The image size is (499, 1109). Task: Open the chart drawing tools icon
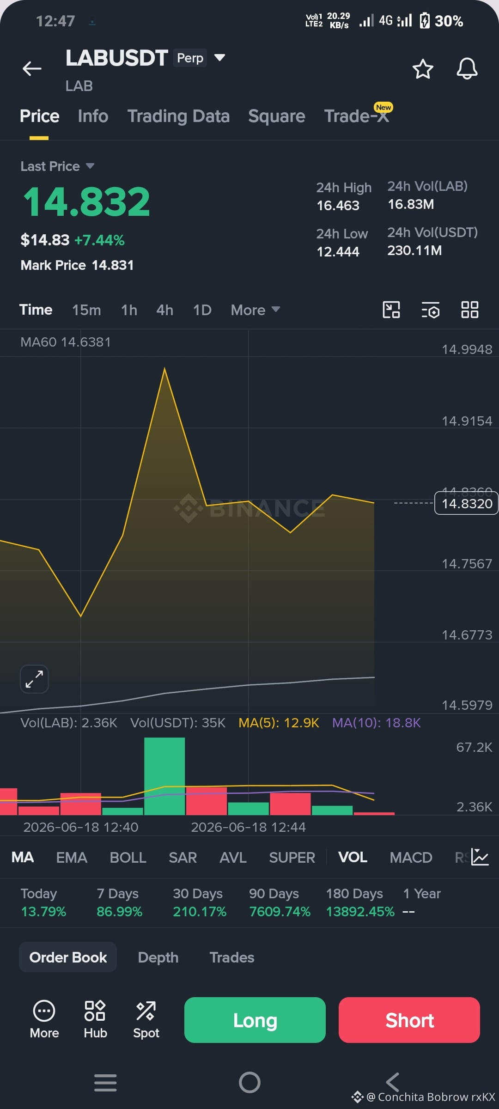click(x=391, y=310)
